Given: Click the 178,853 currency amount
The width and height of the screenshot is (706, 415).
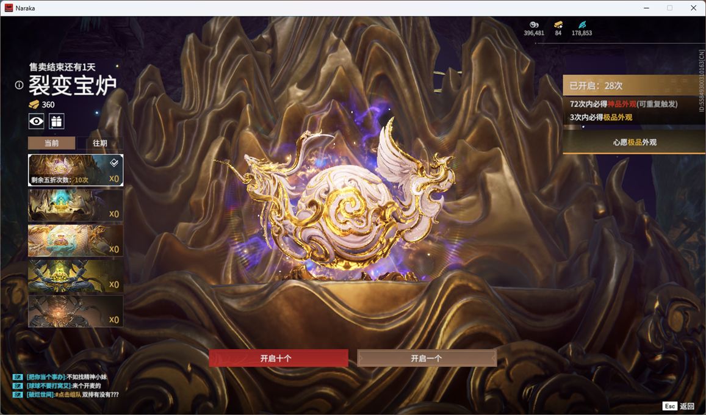Looking at the screenshot, I should click(582, 33).
